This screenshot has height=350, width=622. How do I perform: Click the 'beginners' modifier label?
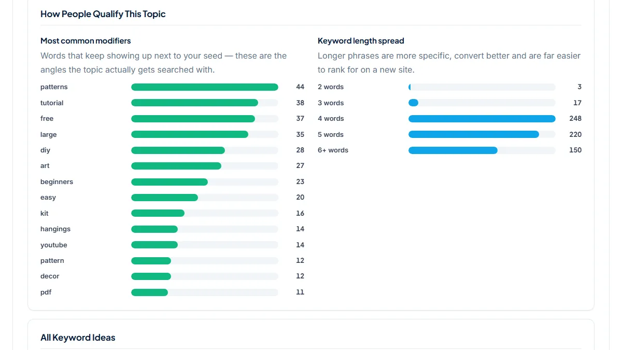coord(56,182)
